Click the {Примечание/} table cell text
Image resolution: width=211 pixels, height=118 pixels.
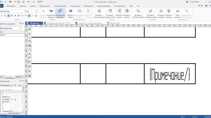170,75
